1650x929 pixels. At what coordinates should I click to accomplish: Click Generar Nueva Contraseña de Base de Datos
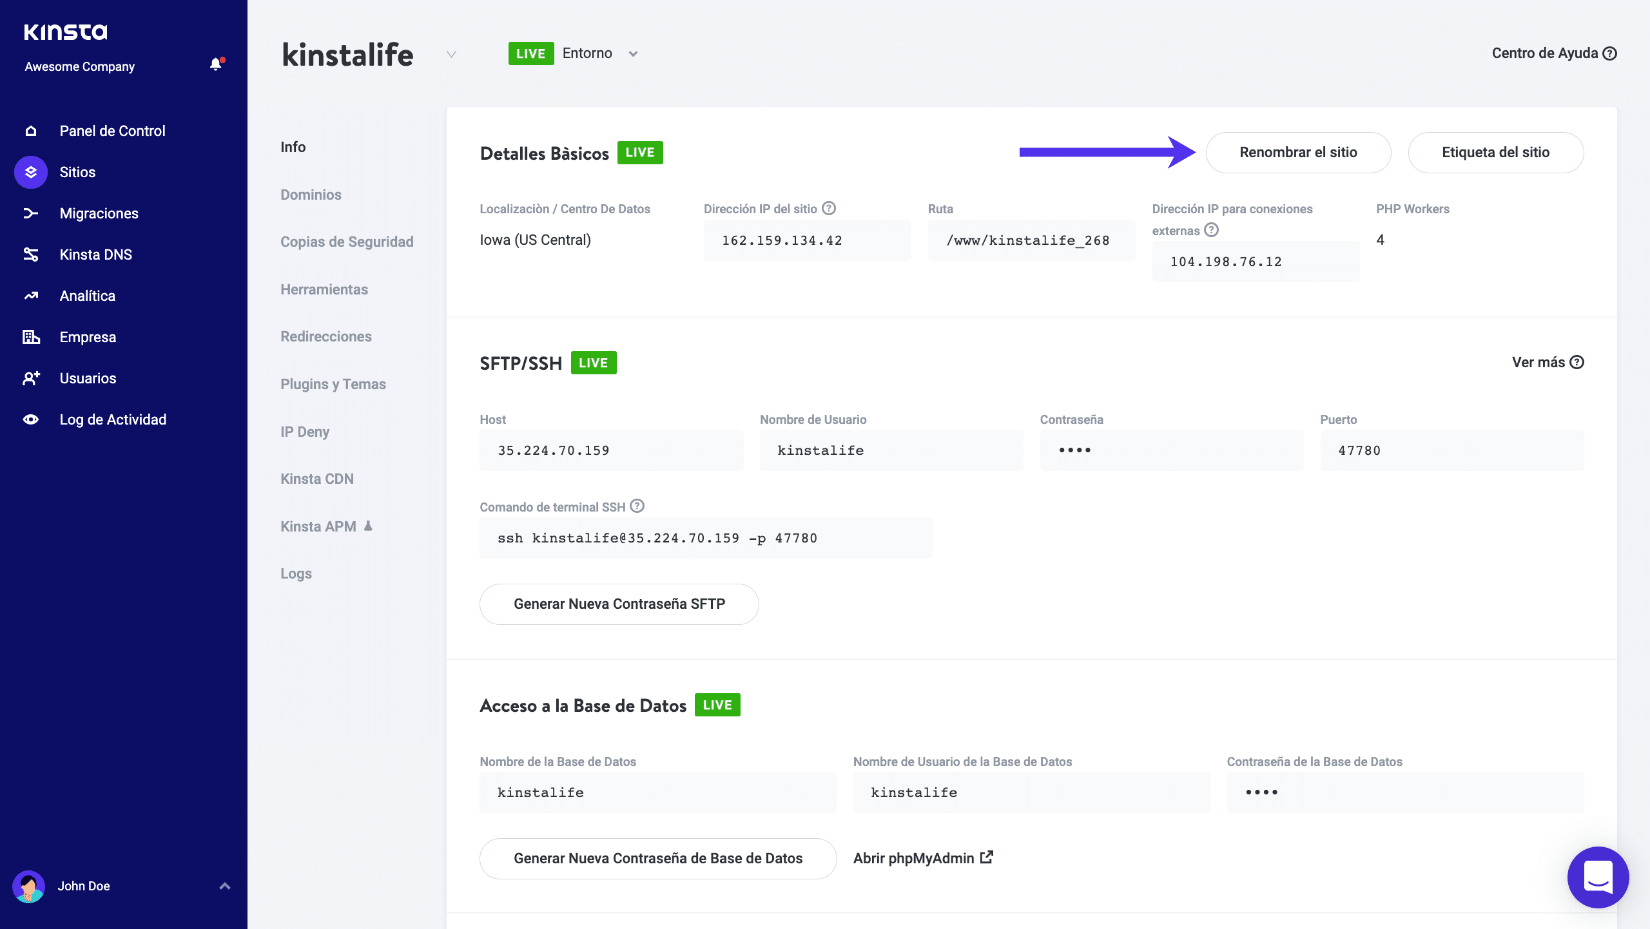pos(658,859)
